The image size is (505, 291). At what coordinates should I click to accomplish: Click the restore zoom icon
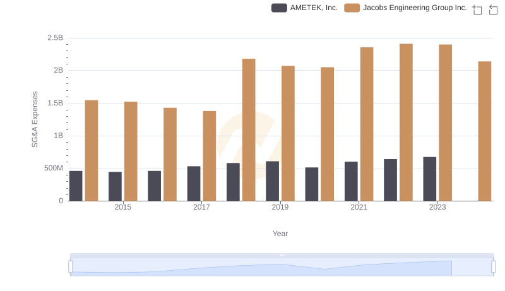tap(493, 9)
